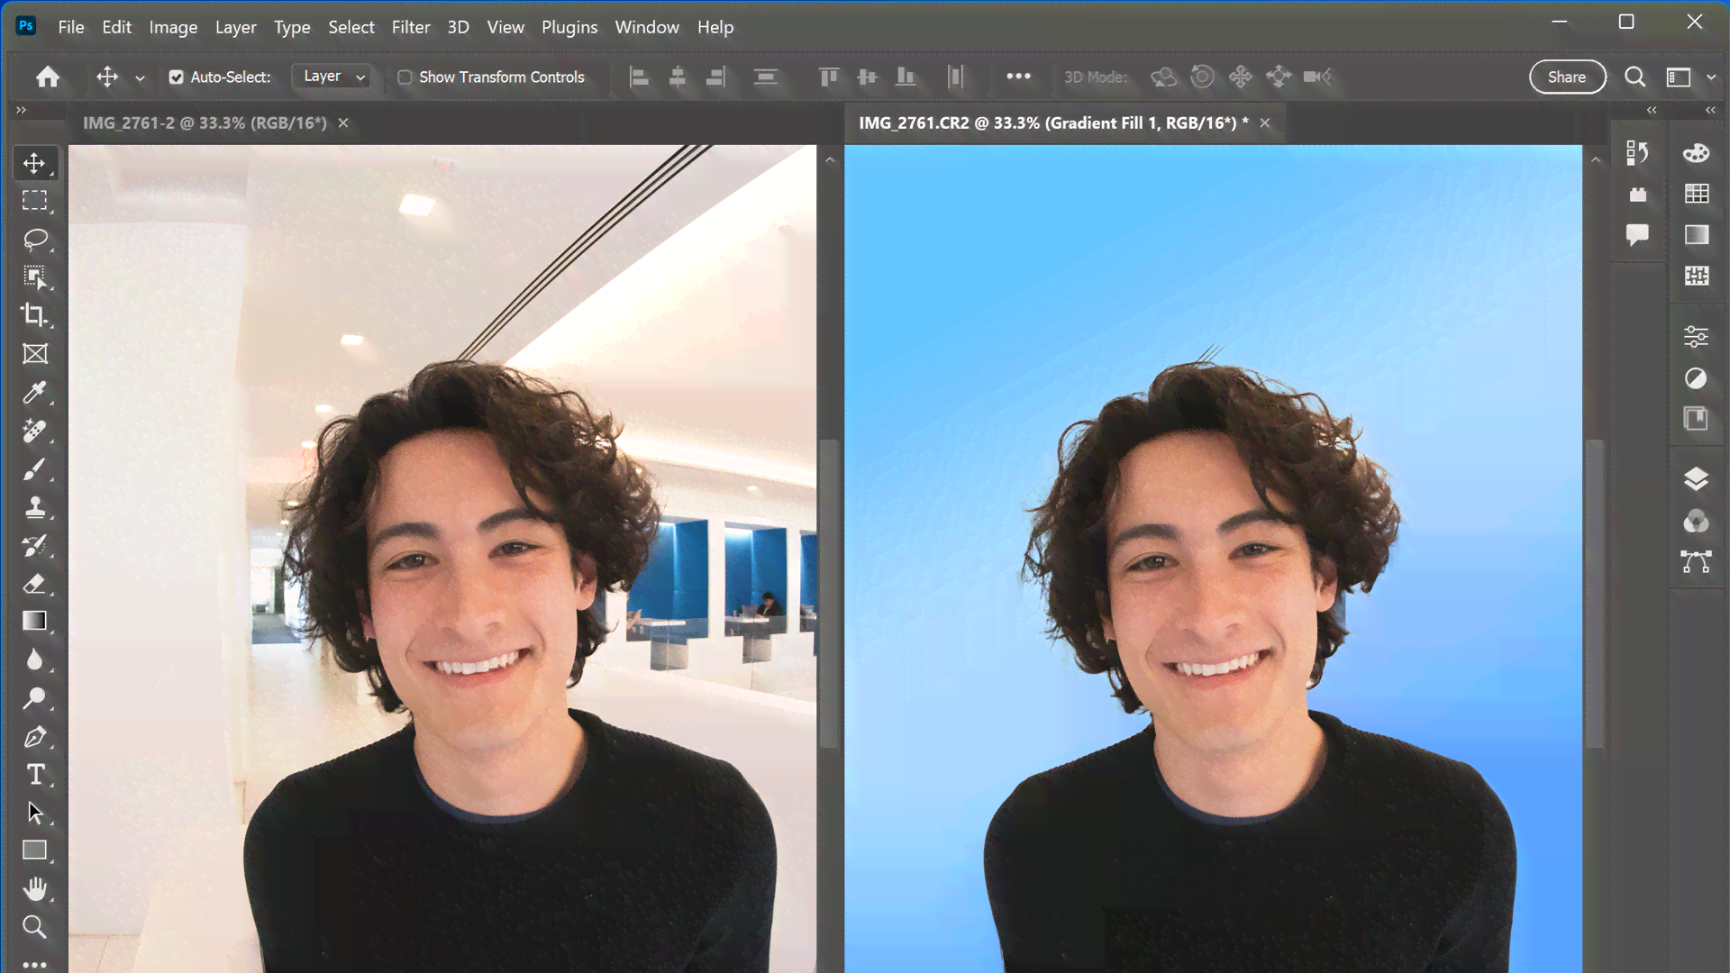Image resolution: width=1730 pixels, height=973 pixels.
Task: Select the Crop tool
Action: (34, 314)
